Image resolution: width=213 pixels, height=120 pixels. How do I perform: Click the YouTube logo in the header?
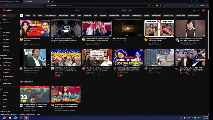click(7, 10)
